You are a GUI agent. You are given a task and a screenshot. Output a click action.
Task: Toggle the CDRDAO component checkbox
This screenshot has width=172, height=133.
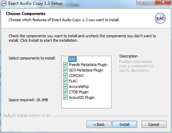pos(65,76)
